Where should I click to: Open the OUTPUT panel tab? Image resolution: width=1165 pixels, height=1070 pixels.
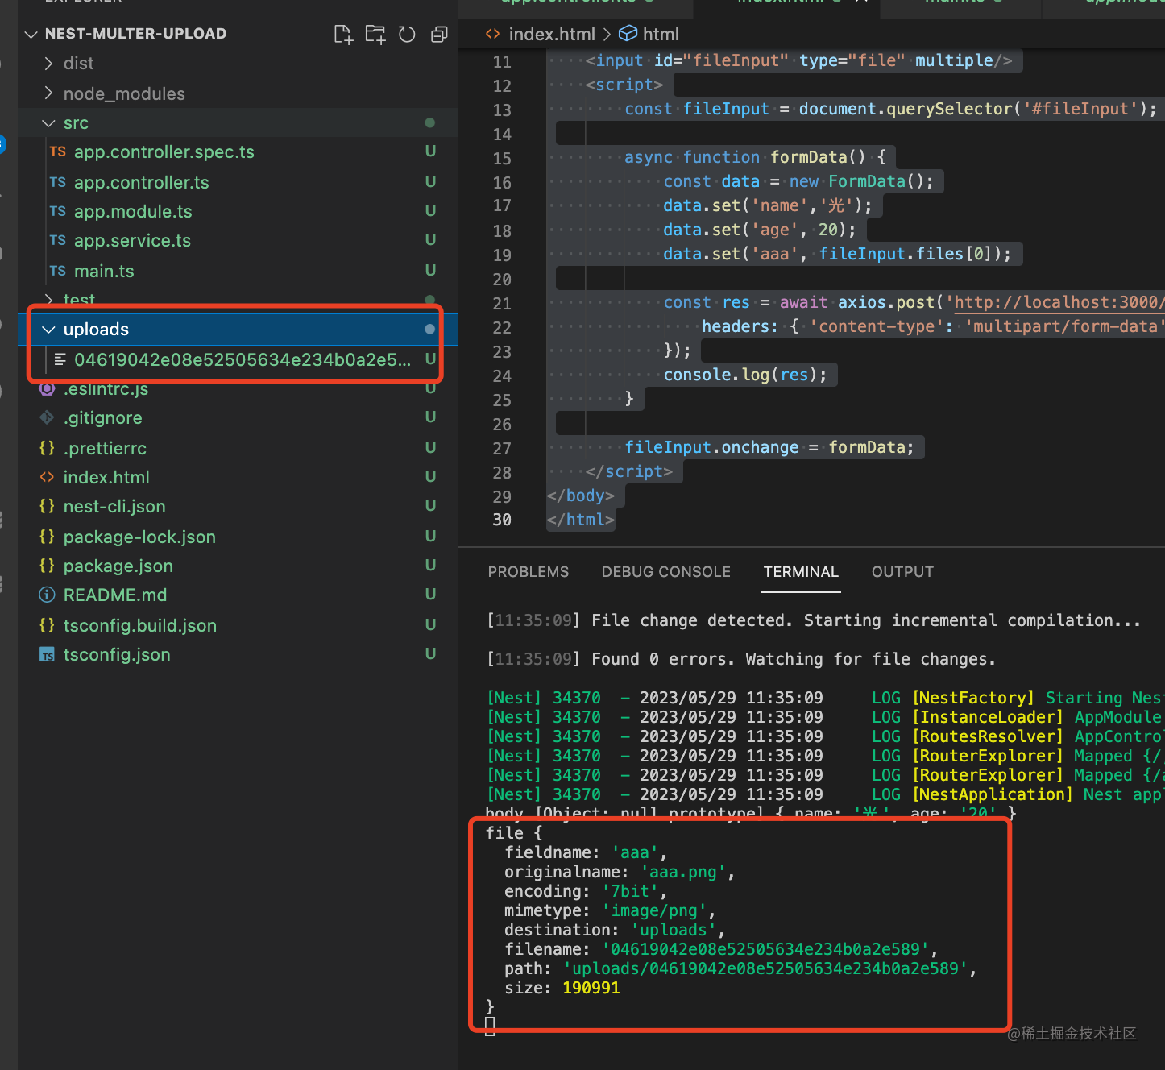click(x=902, y=572)
